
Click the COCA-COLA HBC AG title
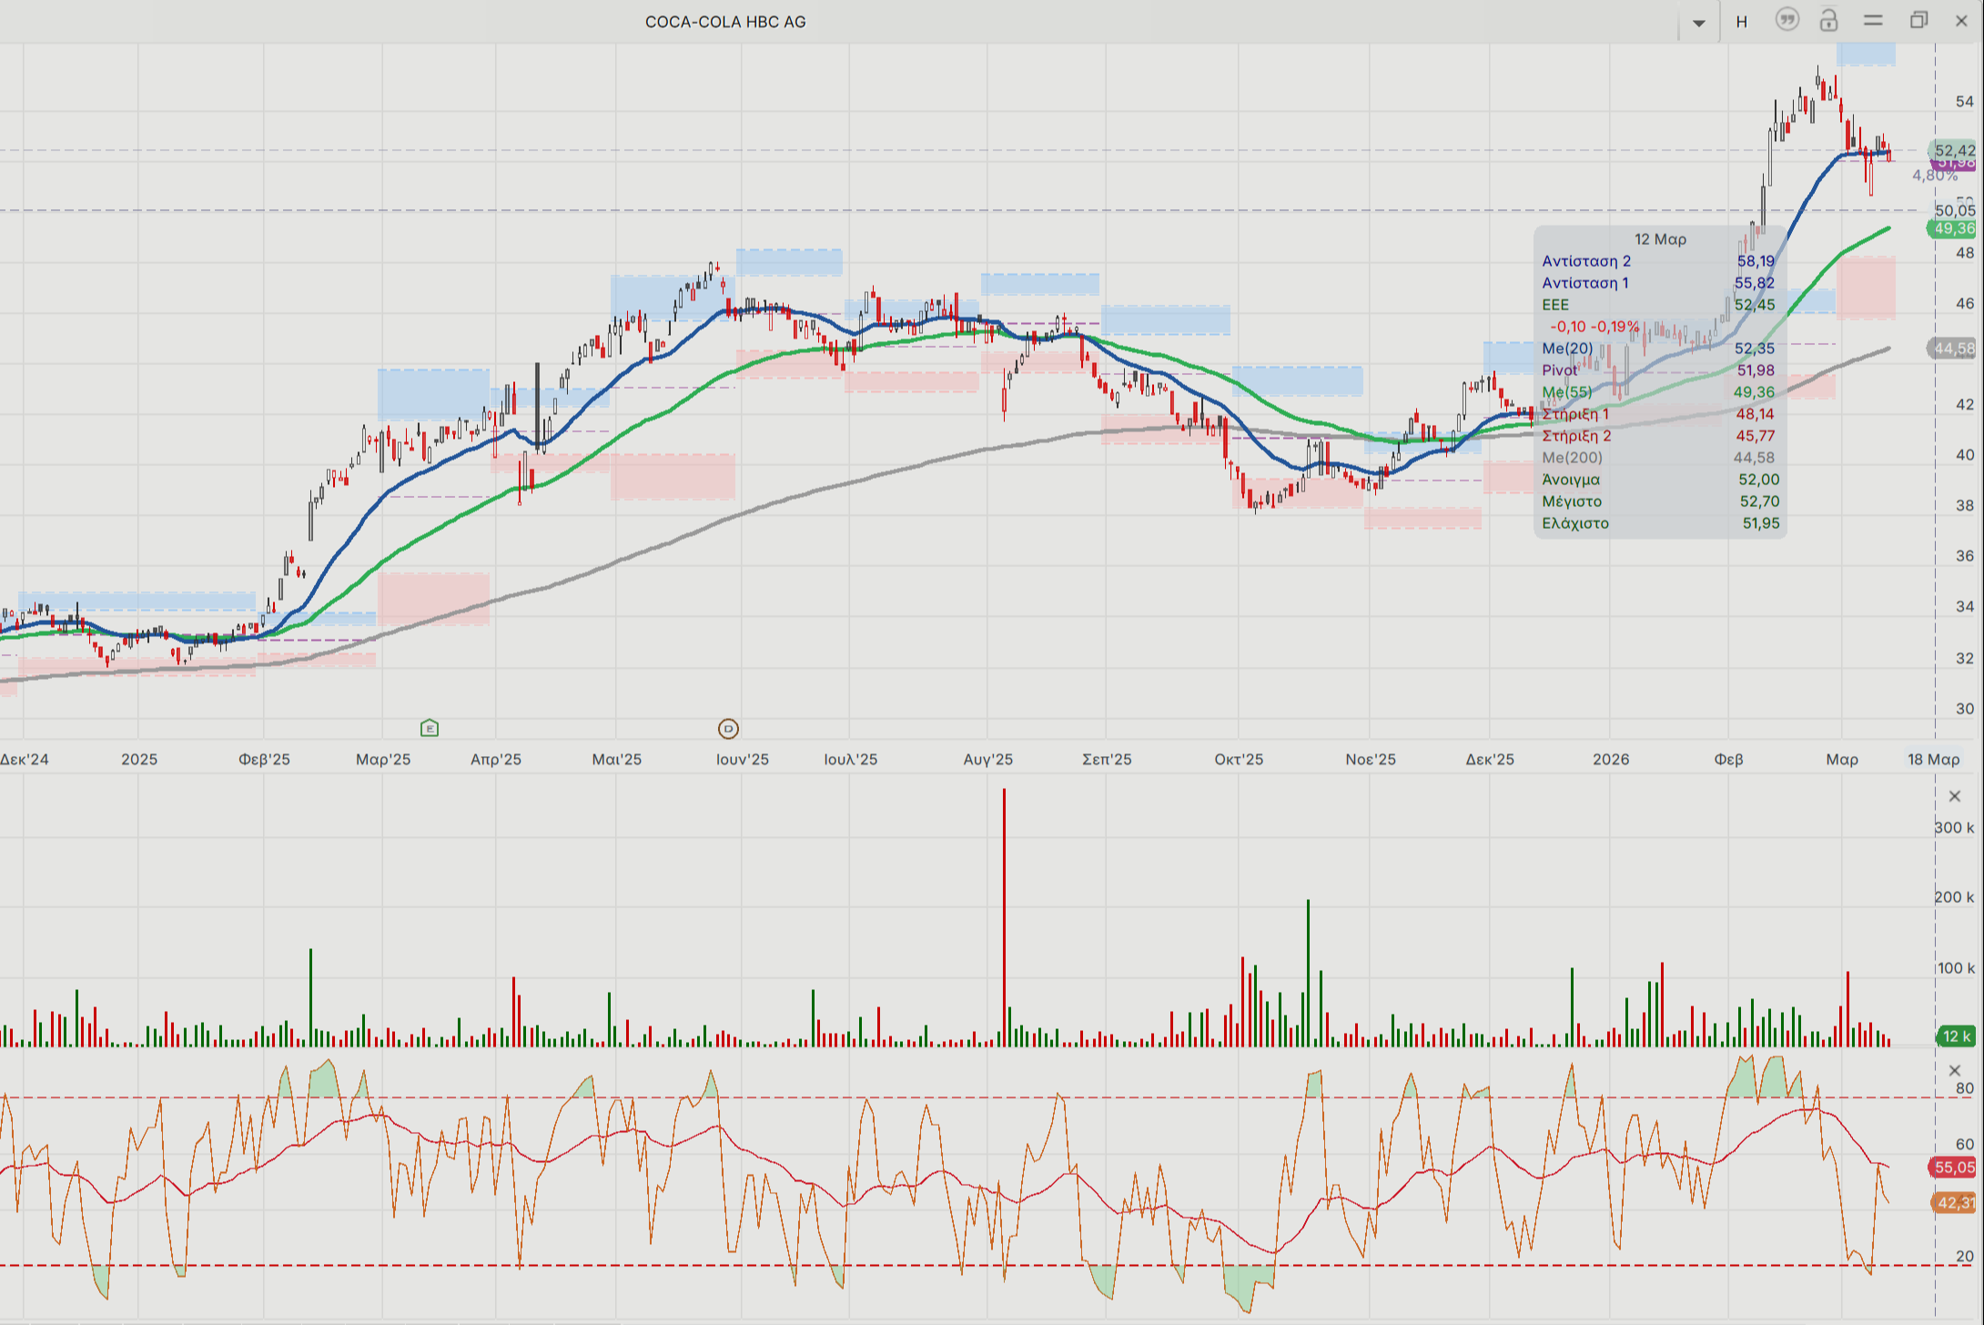[725, 22]
